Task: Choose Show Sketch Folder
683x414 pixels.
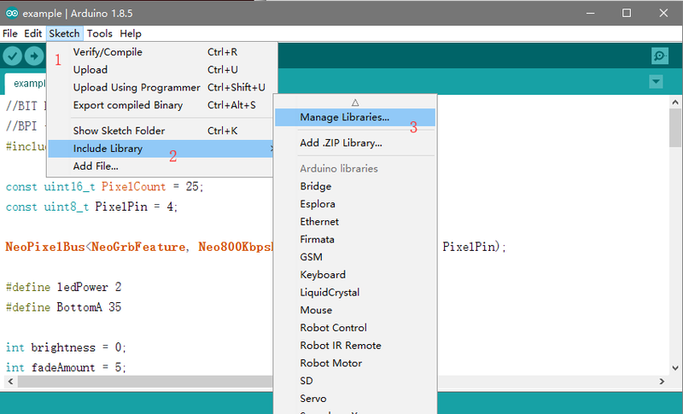Action: pyautogui.click(x=119, y=131)
